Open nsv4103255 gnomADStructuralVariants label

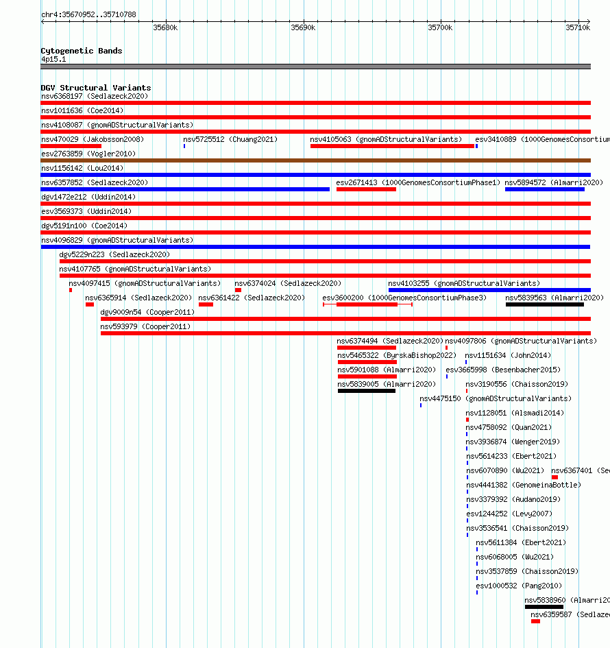tap(464, 283)
